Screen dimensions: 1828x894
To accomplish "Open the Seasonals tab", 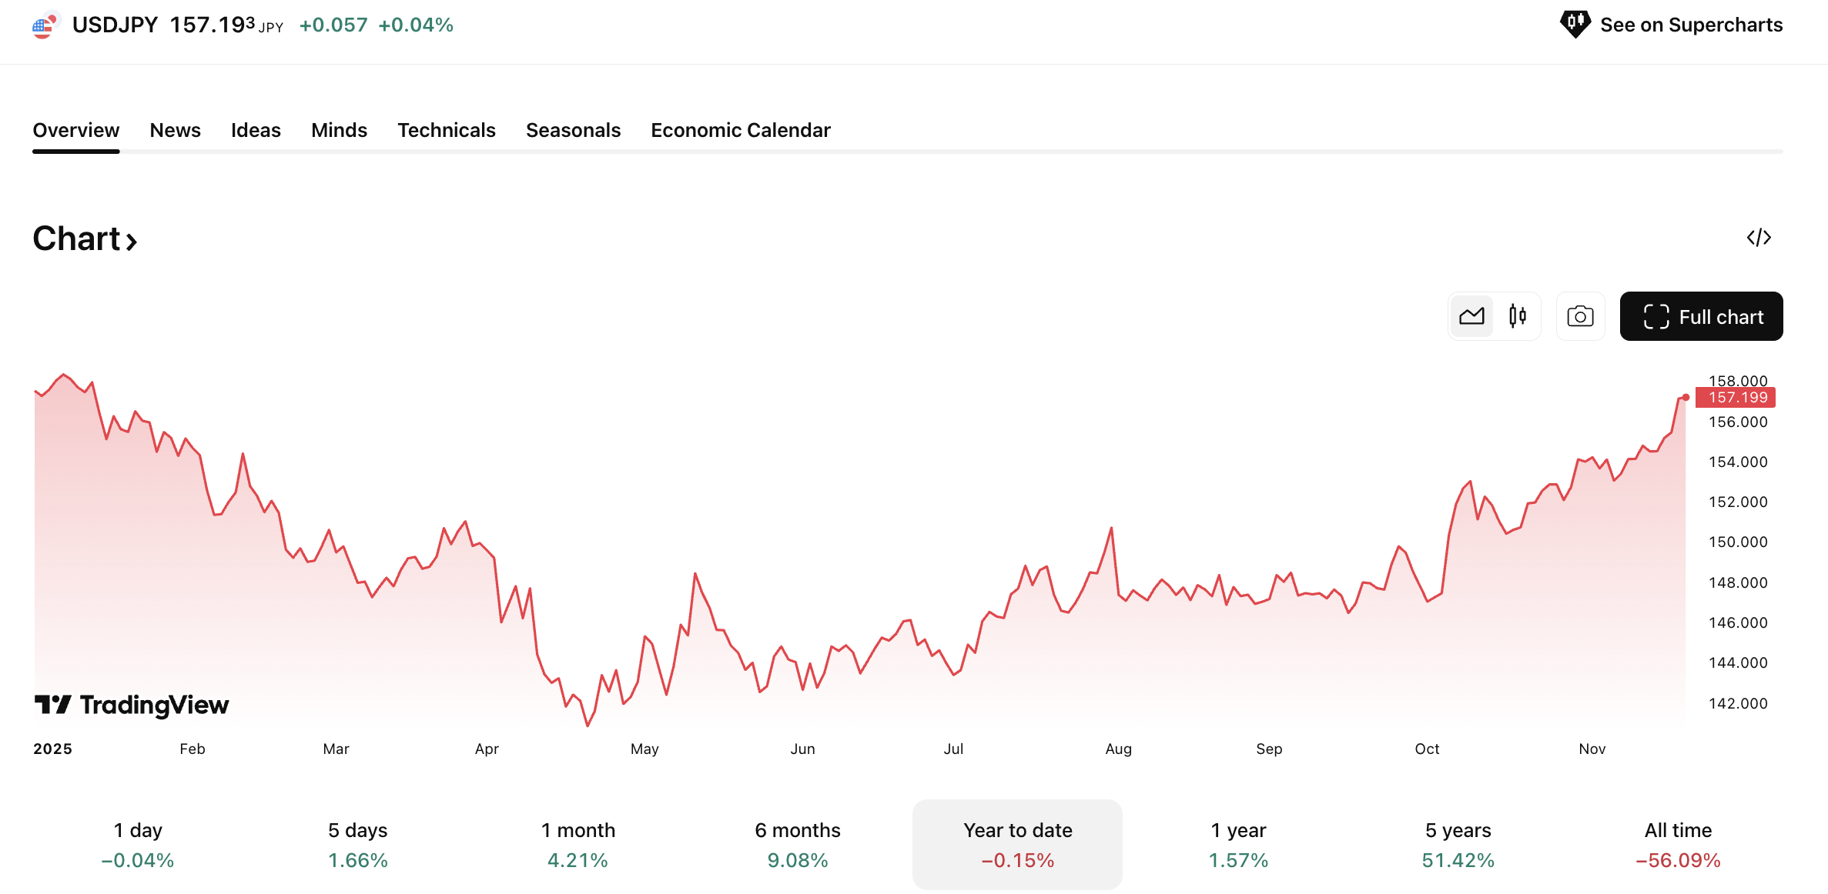I will [x=573, y=130].
